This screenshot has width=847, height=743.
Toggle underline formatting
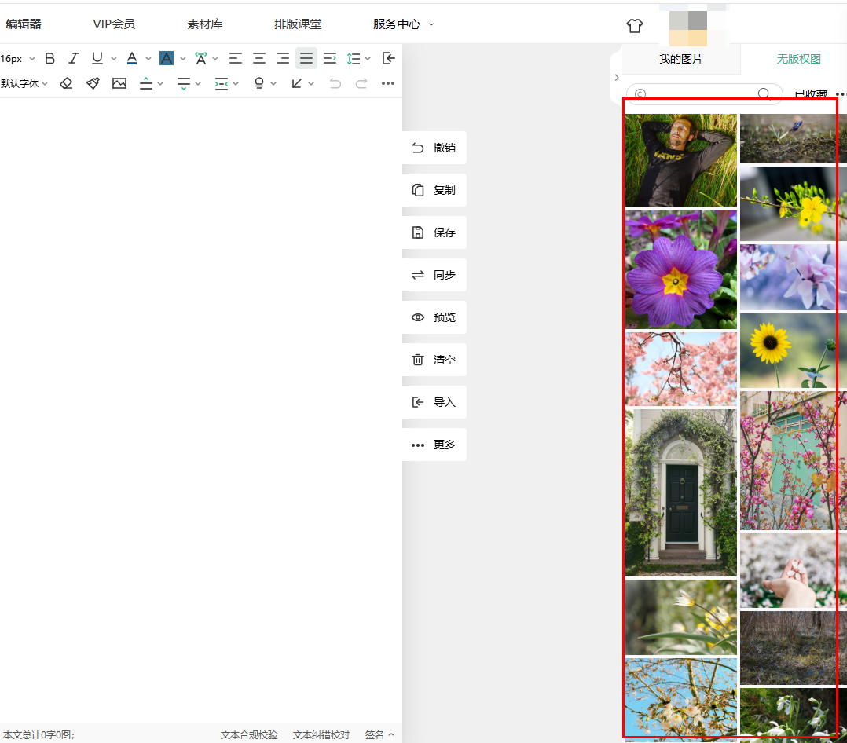(x=97, y=58)
